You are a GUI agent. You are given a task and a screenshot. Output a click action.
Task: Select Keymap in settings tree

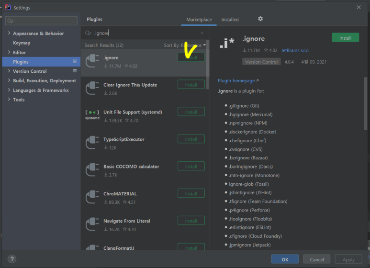click(22, 43)
